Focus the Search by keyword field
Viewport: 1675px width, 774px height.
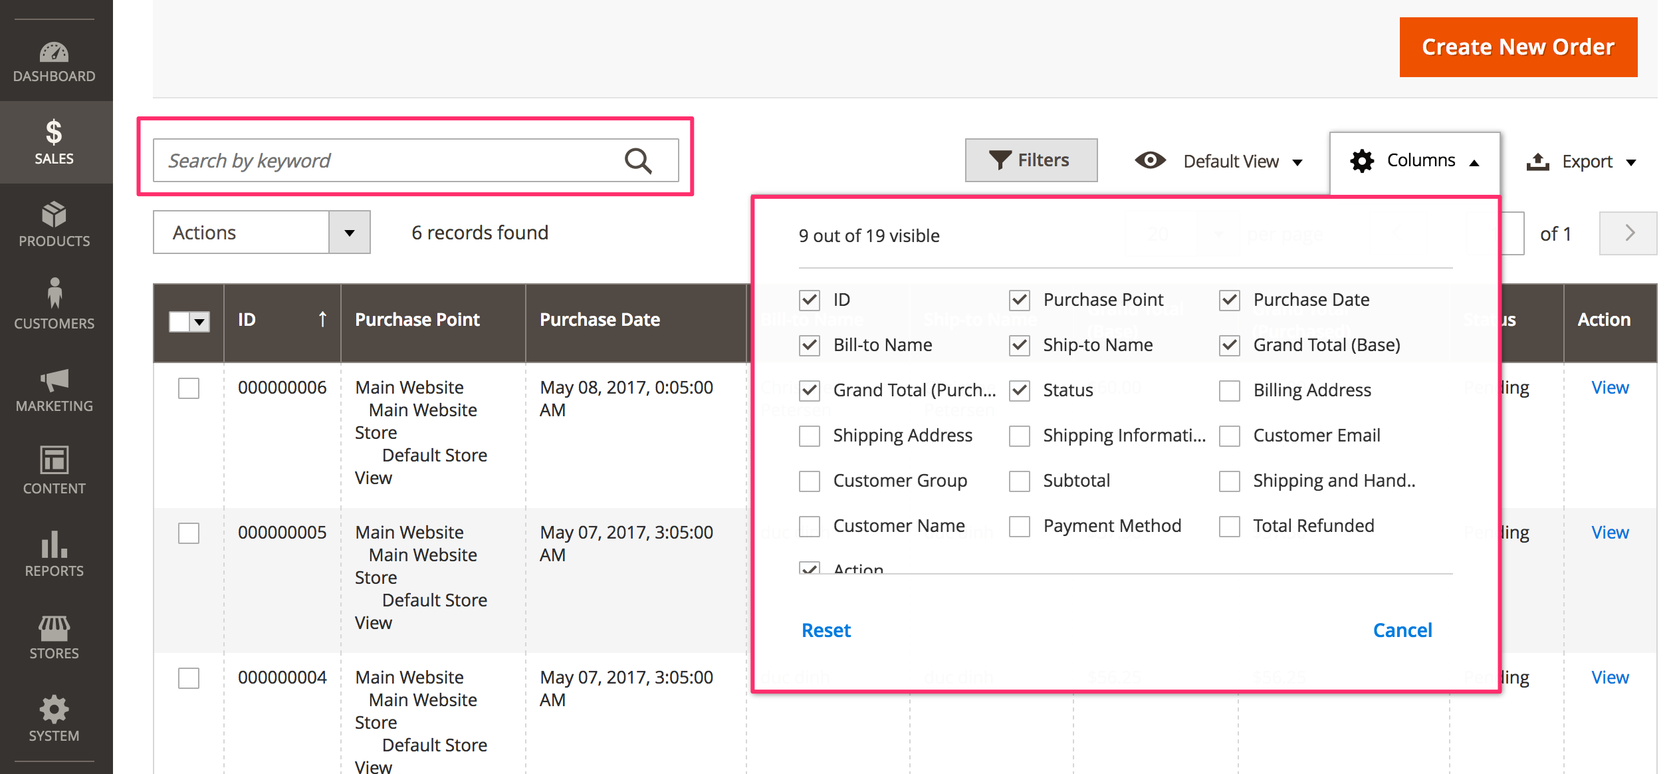coord(415,161)
